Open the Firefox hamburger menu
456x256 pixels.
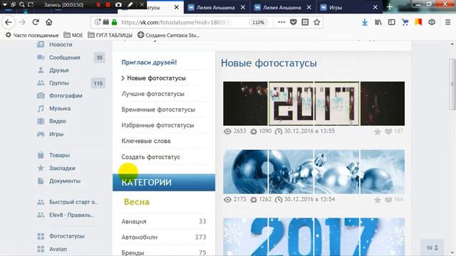tap(448, 22)
